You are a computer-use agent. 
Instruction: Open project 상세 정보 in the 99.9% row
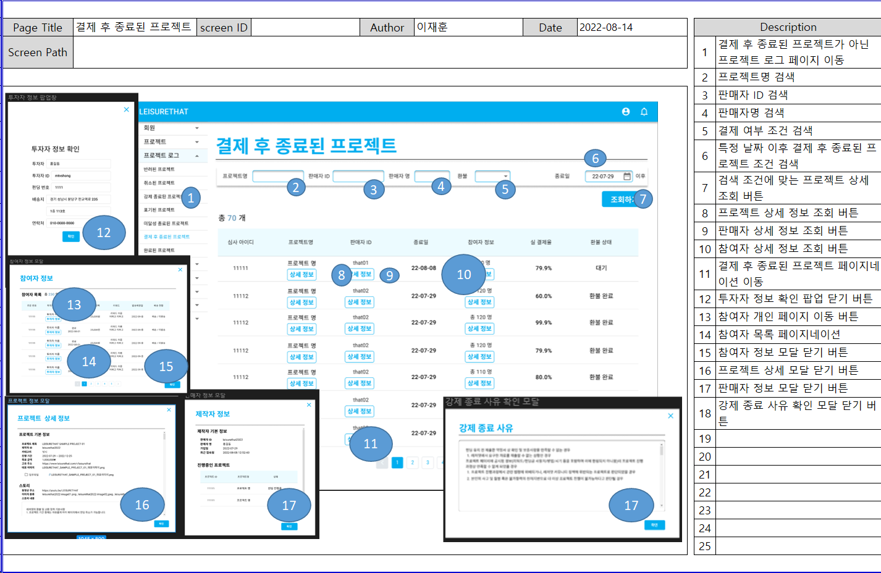301,328
